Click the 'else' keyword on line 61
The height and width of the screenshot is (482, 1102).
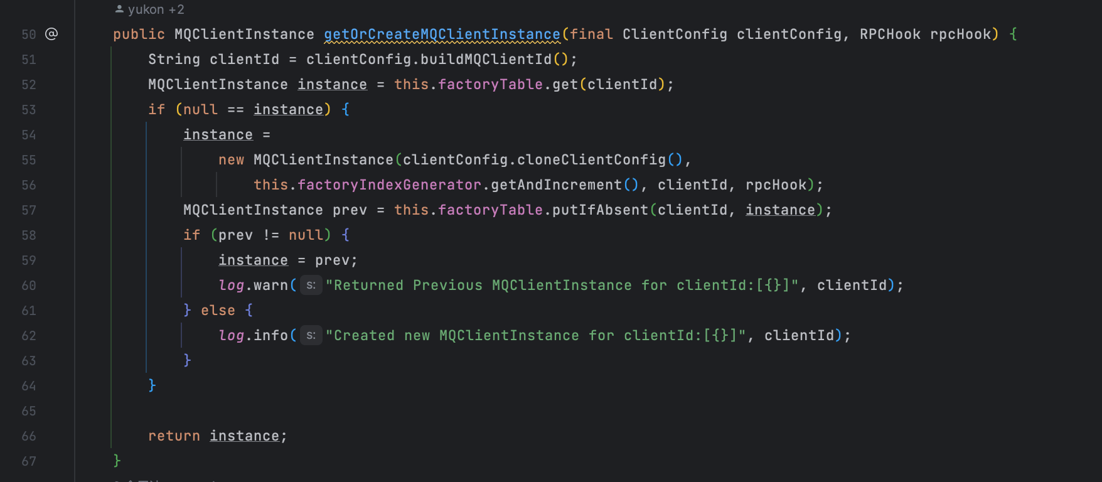(218, 310)
